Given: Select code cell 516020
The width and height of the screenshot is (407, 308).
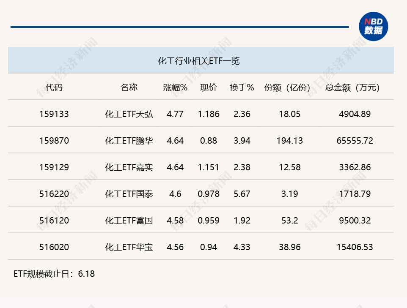Looking at the screenshot, I should [54, 247].
